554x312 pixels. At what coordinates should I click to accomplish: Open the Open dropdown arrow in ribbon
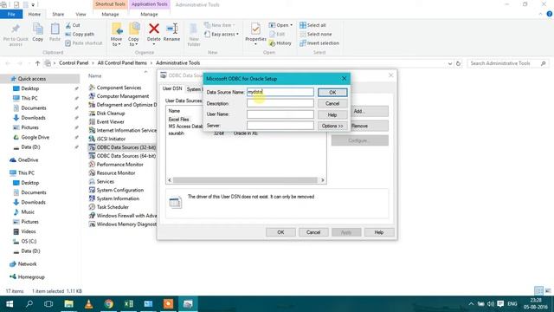pos(292,25)
